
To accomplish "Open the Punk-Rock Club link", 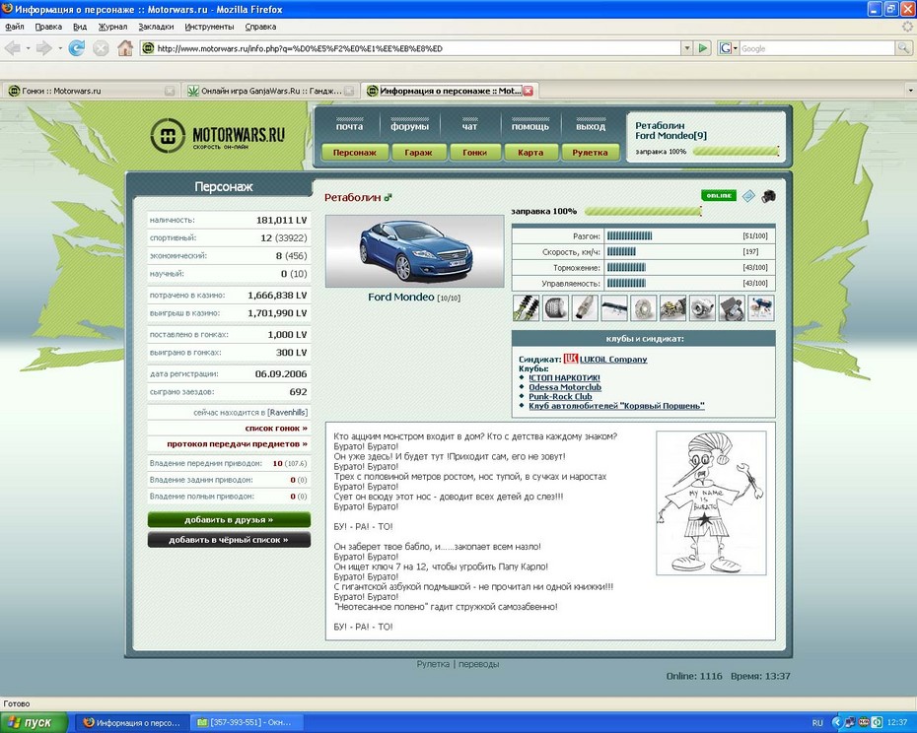I will tap(560, 396).
